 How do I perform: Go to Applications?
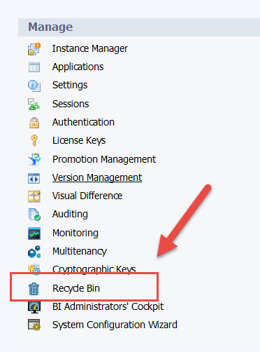pos(78,67)
